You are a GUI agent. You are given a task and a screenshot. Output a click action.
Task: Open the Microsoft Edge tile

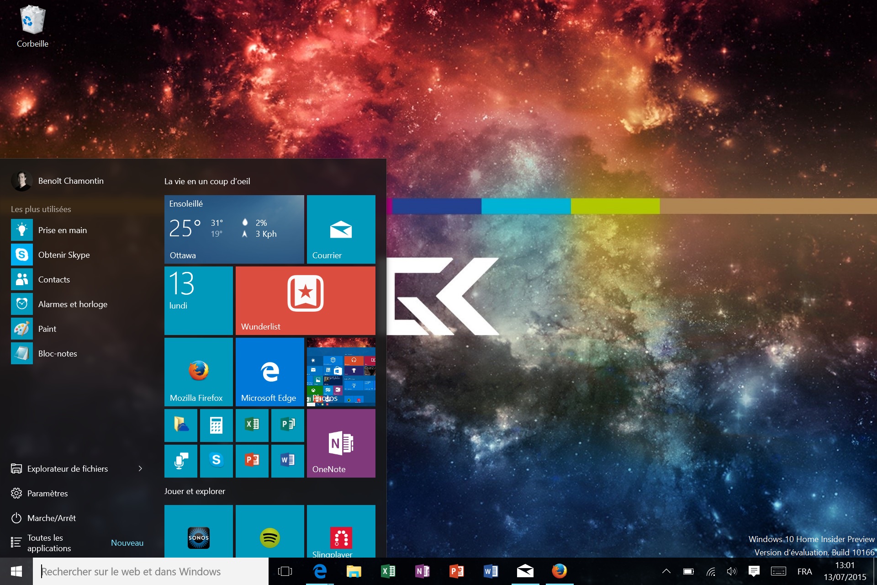(x=269, y=372)
